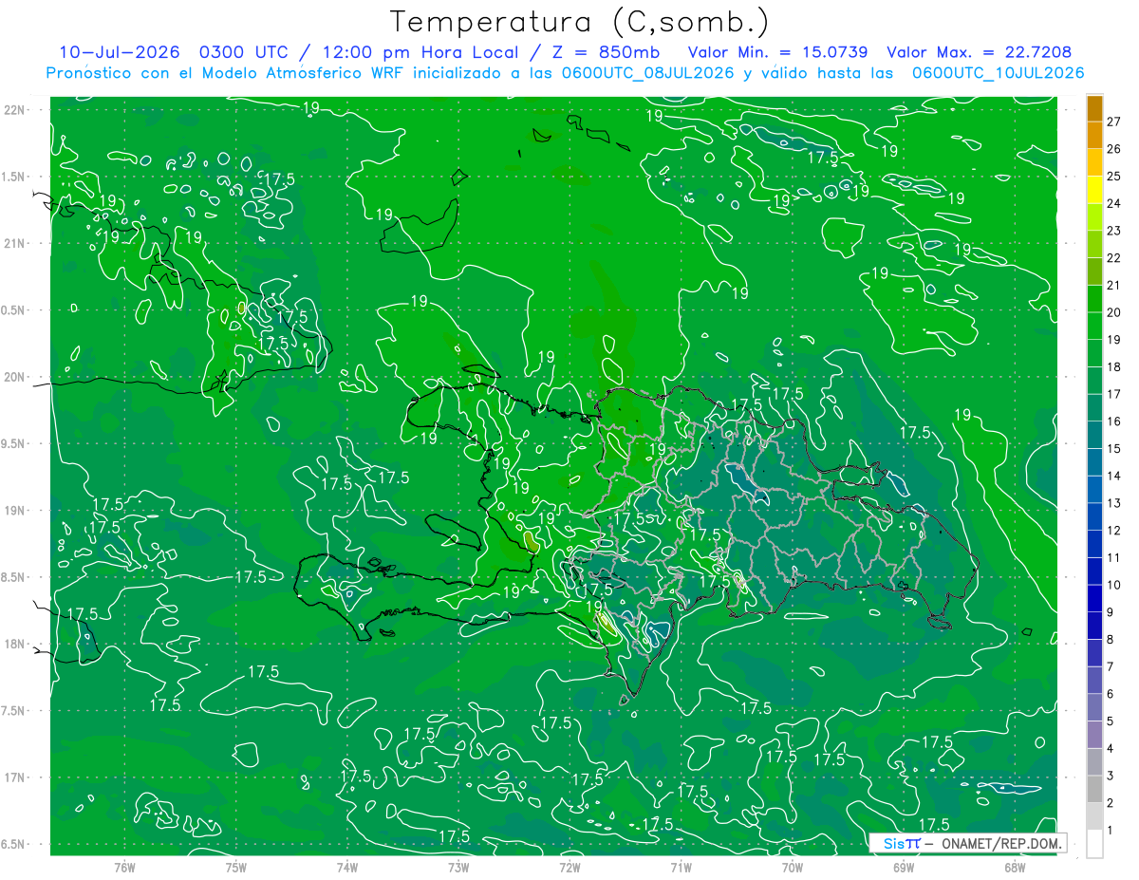Click the dark blue swatch between 9 and 10
Screen dimensions: 1139x880
(x=1095, y=599)
